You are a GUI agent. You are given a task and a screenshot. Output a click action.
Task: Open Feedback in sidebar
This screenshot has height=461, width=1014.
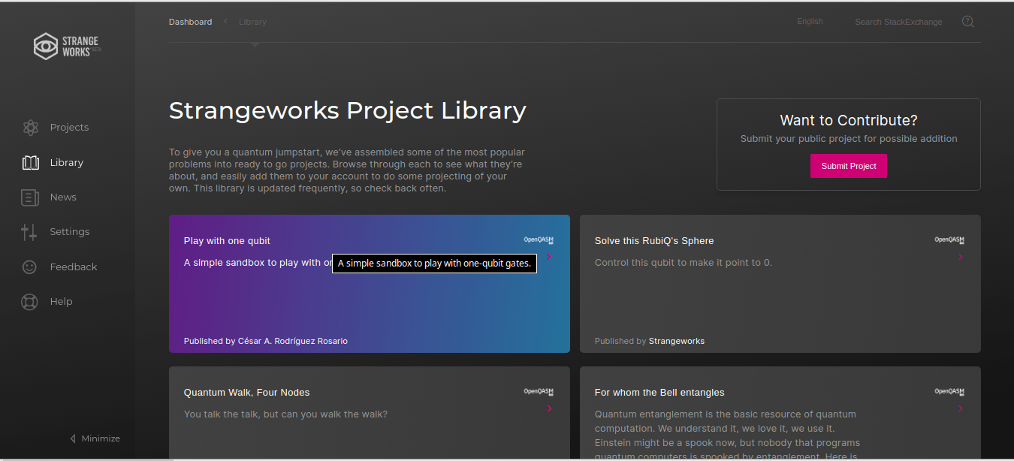(74, 267)
